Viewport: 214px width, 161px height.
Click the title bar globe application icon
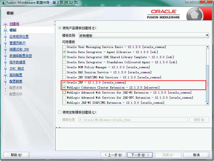coord(3,3)
